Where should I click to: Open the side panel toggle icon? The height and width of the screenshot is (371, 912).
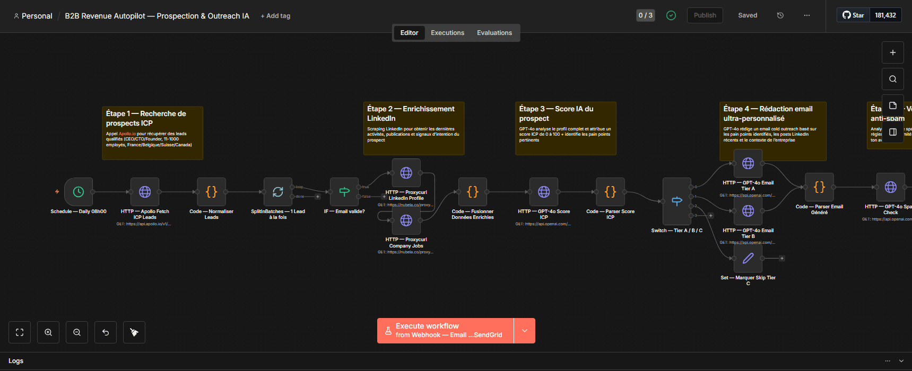click(893, 132)
